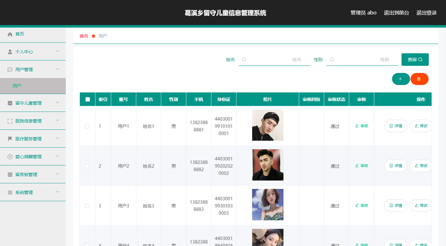Click 审核 link for 用户2
446x246 pixels.
point(362,166)
